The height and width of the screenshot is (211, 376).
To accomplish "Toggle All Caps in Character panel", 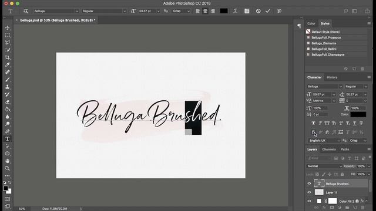I will [x=327, y=123].
